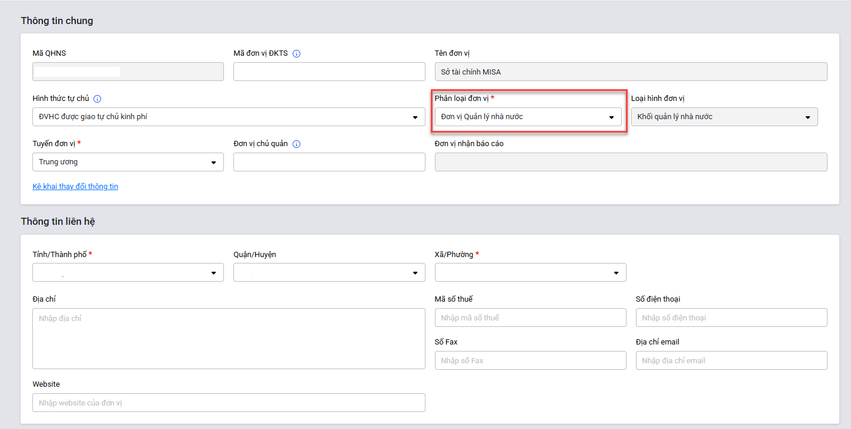
Task: Click info icon next to Mã đơn vị ĐKTS
Action: [297, 53]
